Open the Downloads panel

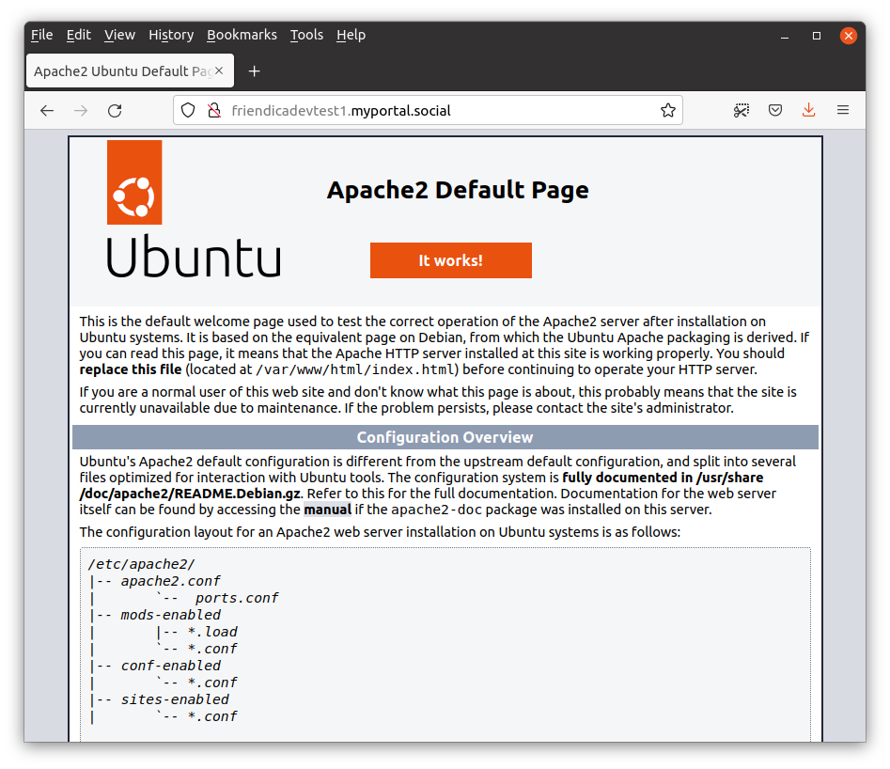(x=808, y=110)
